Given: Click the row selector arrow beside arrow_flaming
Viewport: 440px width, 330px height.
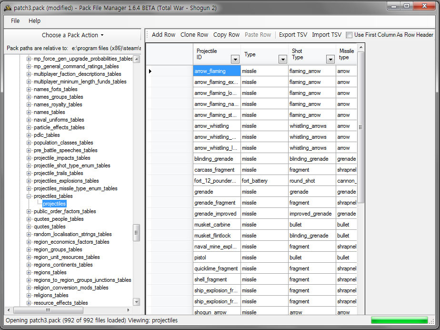Looking at the screenshot, I should [150, 71].
